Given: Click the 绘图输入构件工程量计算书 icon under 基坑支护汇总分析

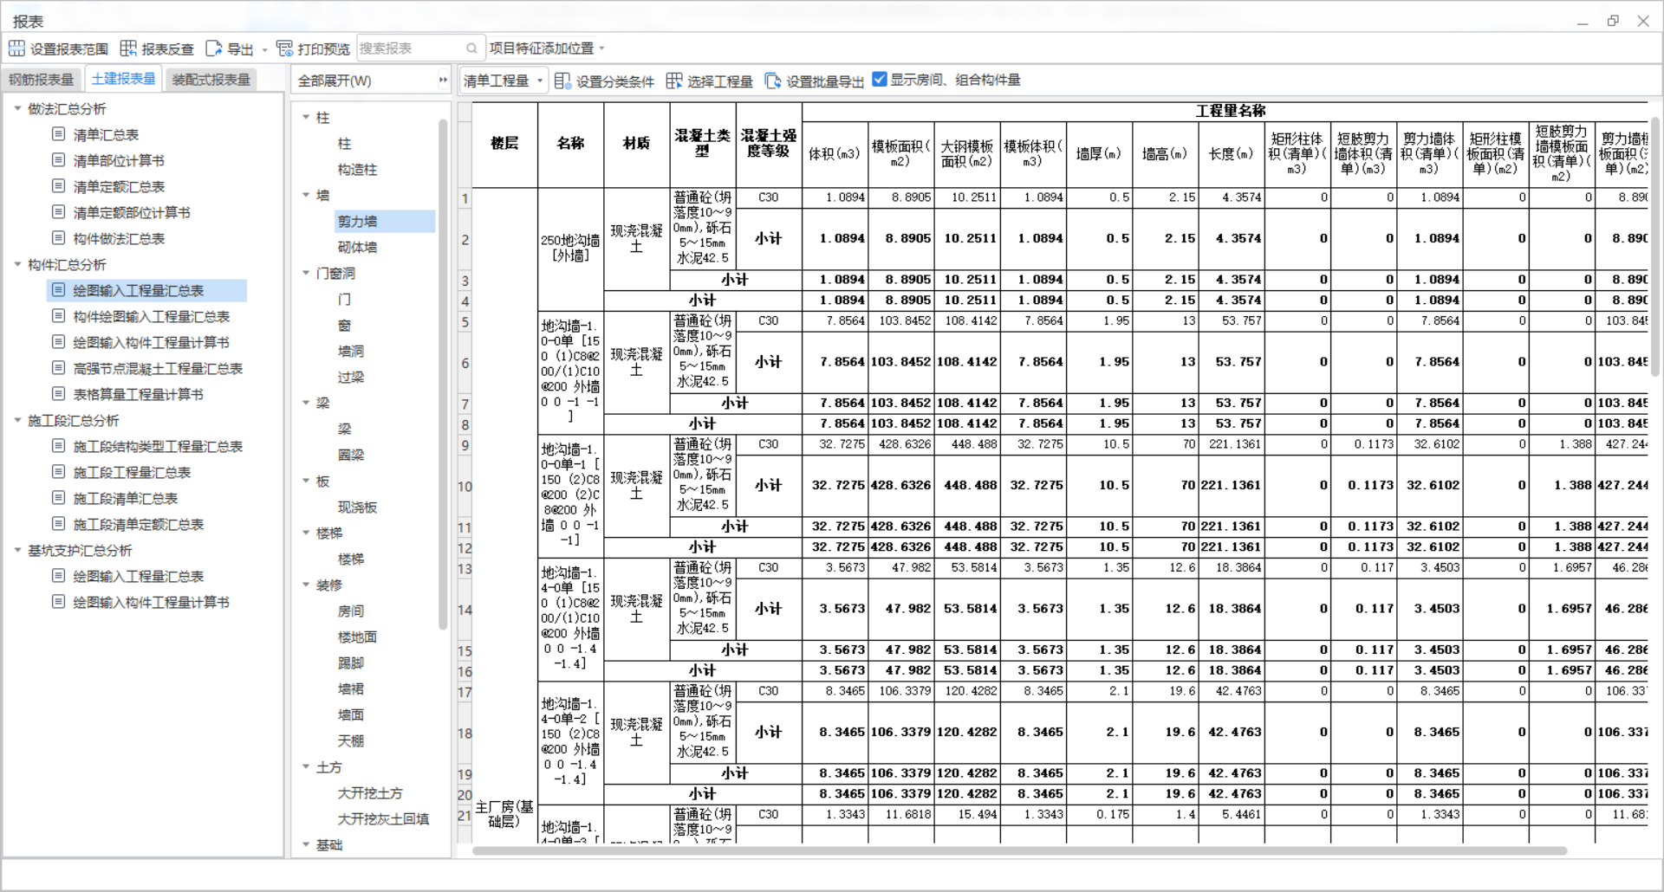Looking at the screenshot, I should pos(59,602).
